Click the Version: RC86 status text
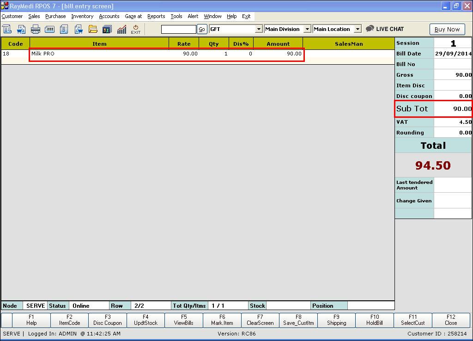This screenshot has width=473, height=341. (x=236, y=334)
